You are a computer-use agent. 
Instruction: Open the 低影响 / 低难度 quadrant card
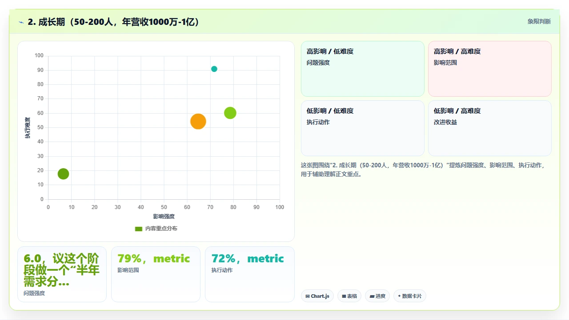[363, 128]
